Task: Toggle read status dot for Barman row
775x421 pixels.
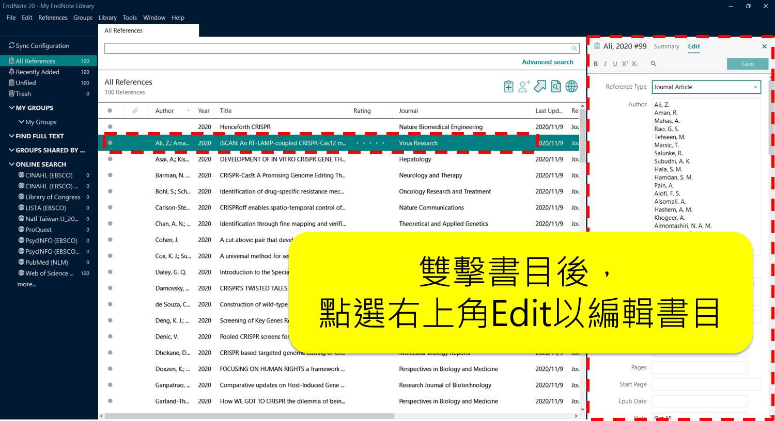Action: pos(110,175)
